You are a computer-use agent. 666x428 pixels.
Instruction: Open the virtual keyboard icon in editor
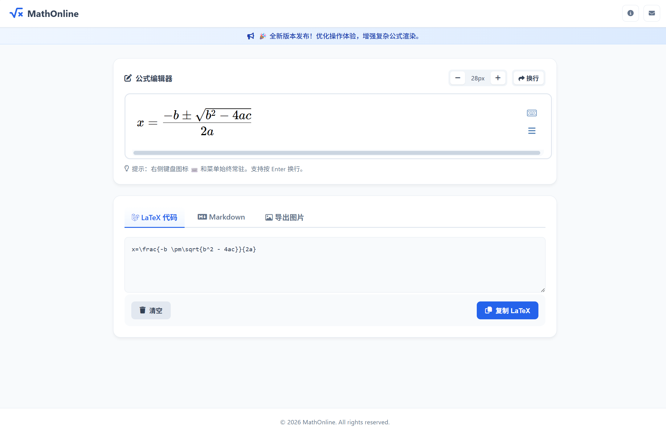pos(532,113)
